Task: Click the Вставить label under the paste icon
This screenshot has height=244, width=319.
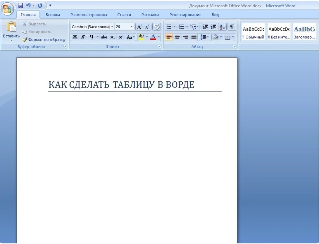Action: point(11,36)
